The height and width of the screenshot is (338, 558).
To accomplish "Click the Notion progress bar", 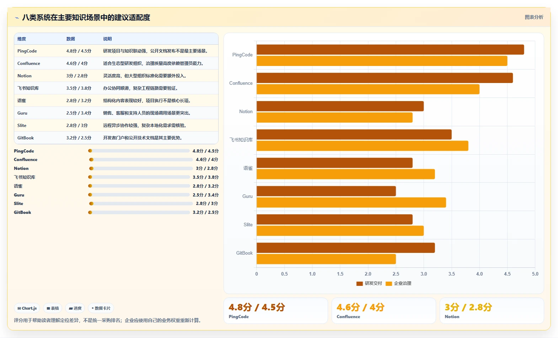I will [x=141, y=168].
